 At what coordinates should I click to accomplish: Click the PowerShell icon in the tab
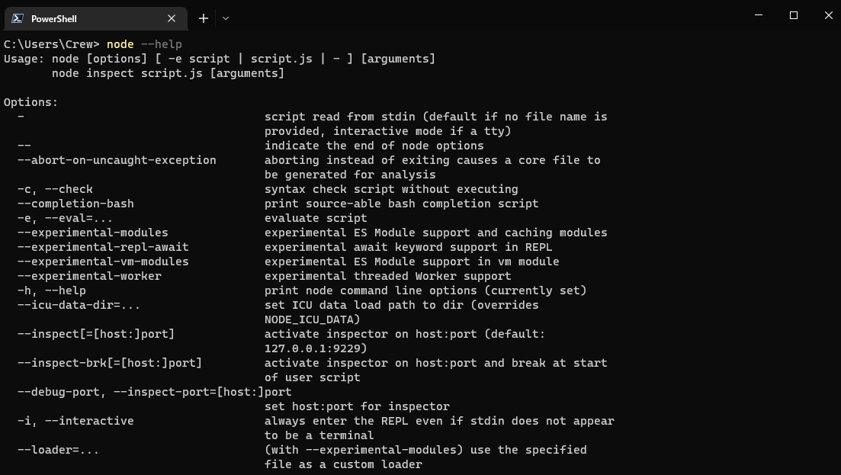17,18
